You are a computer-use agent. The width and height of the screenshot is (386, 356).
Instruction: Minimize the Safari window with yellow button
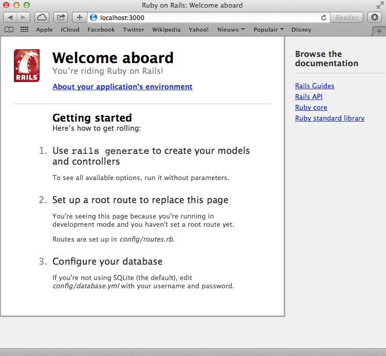click(x=16, y=5)
